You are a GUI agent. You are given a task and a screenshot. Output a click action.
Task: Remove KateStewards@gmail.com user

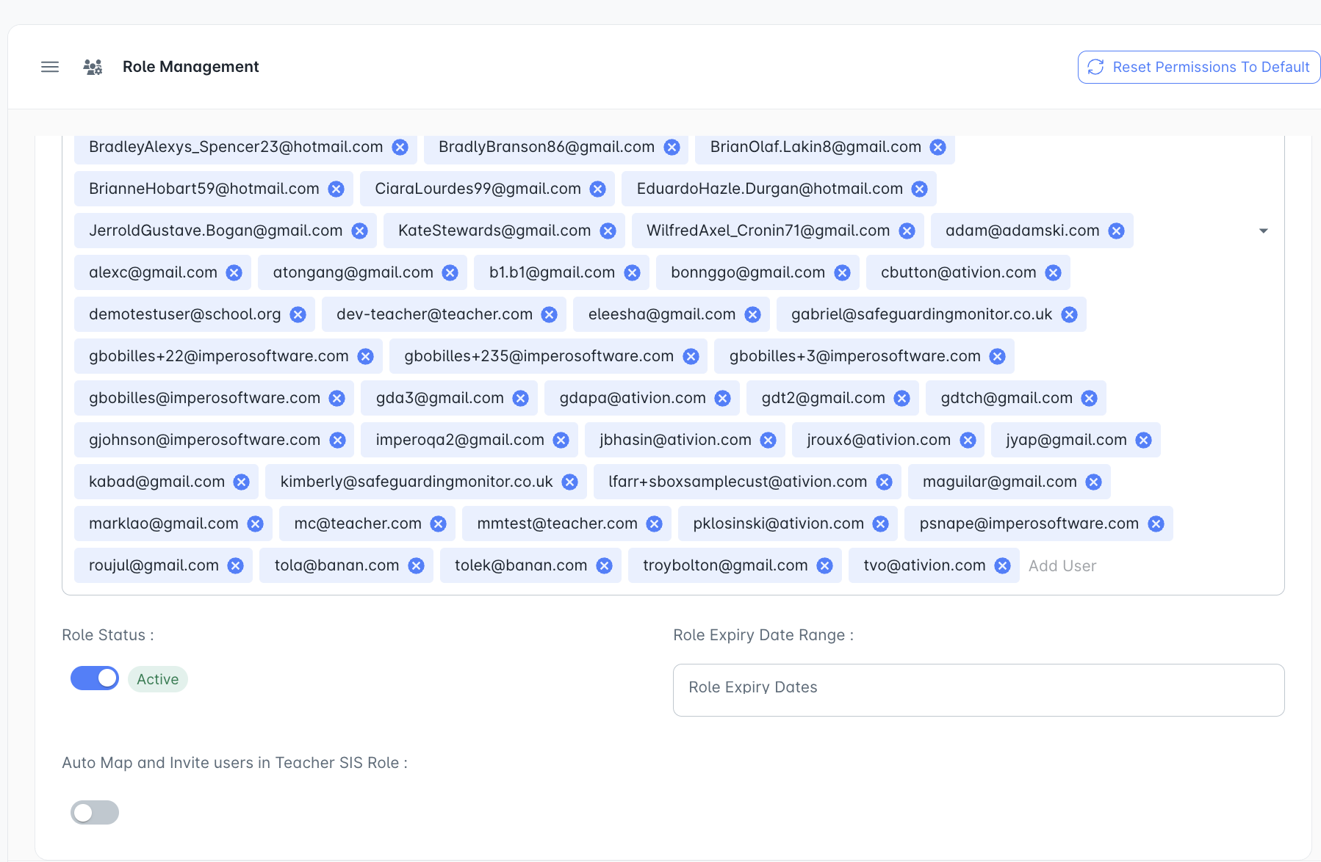pos(608,231)
